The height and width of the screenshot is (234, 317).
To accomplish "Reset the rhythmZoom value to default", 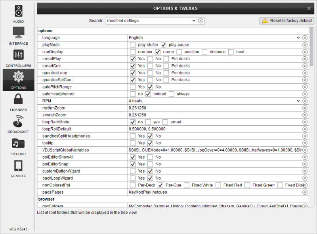I will coord(305,108).
